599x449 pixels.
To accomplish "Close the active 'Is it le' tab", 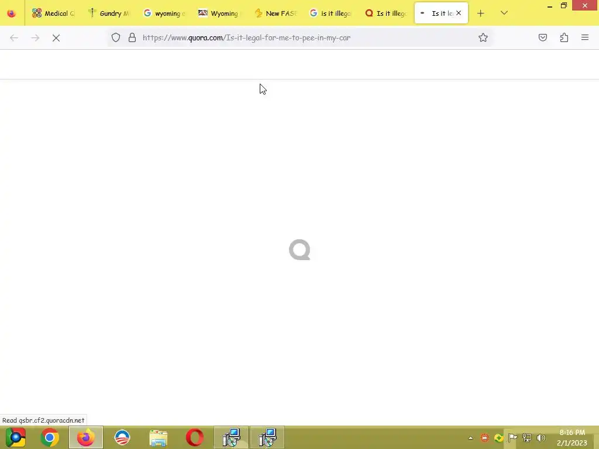I will pos(459,13).
